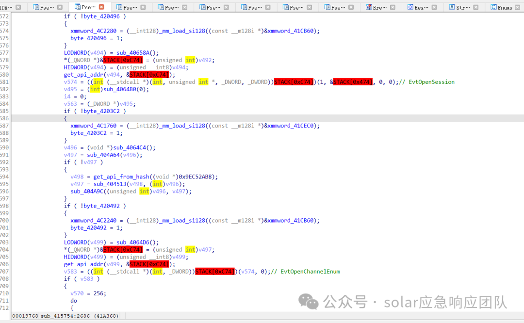Select byte_420492 in the line 598 if statement
The height and width of the screenshot is (323, 524).
coord(101,206)
